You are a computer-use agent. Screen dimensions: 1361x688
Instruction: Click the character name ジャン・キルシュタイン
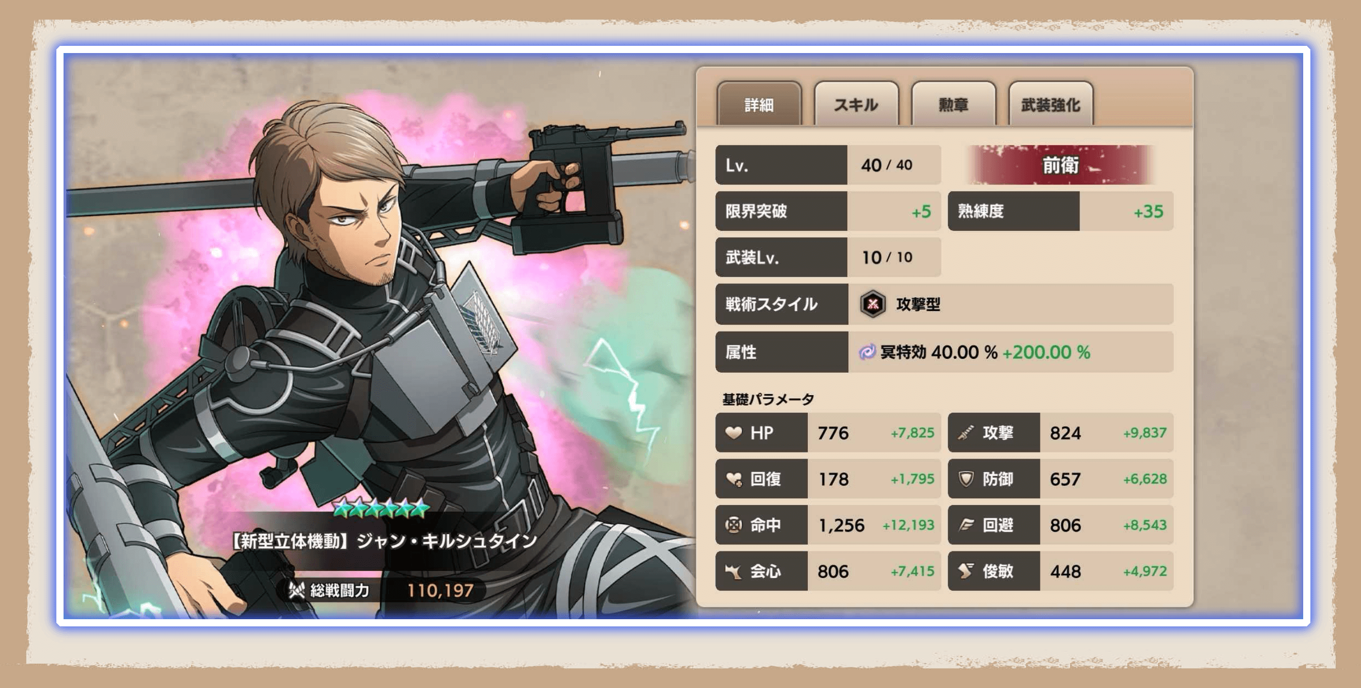pos(447,540)
